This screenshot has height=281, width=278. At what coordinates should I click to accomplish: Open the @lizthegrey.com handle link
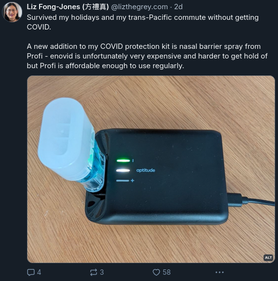pyautogui.click(x=139, y=7)
